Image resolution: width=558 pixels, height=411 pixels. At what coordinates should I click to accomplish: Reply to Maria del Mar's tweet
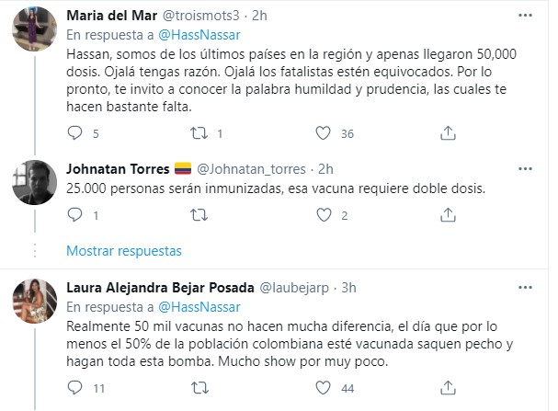pyautogui.click(x=77, y=133)
